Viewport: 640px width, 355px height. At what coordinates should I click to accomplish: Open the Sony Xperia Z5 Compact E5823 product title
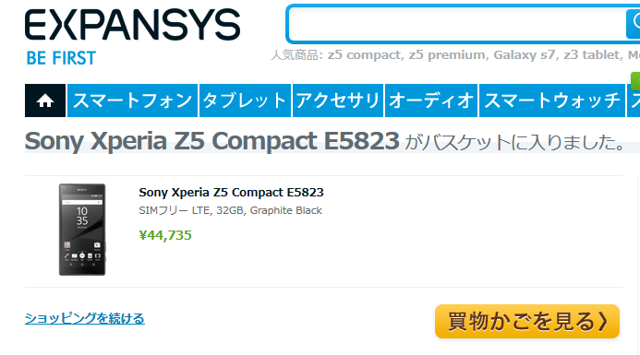231,192
